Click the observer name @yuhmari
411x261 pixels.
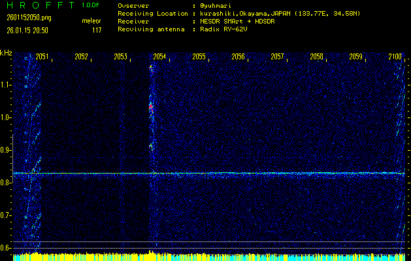(216, 5)
